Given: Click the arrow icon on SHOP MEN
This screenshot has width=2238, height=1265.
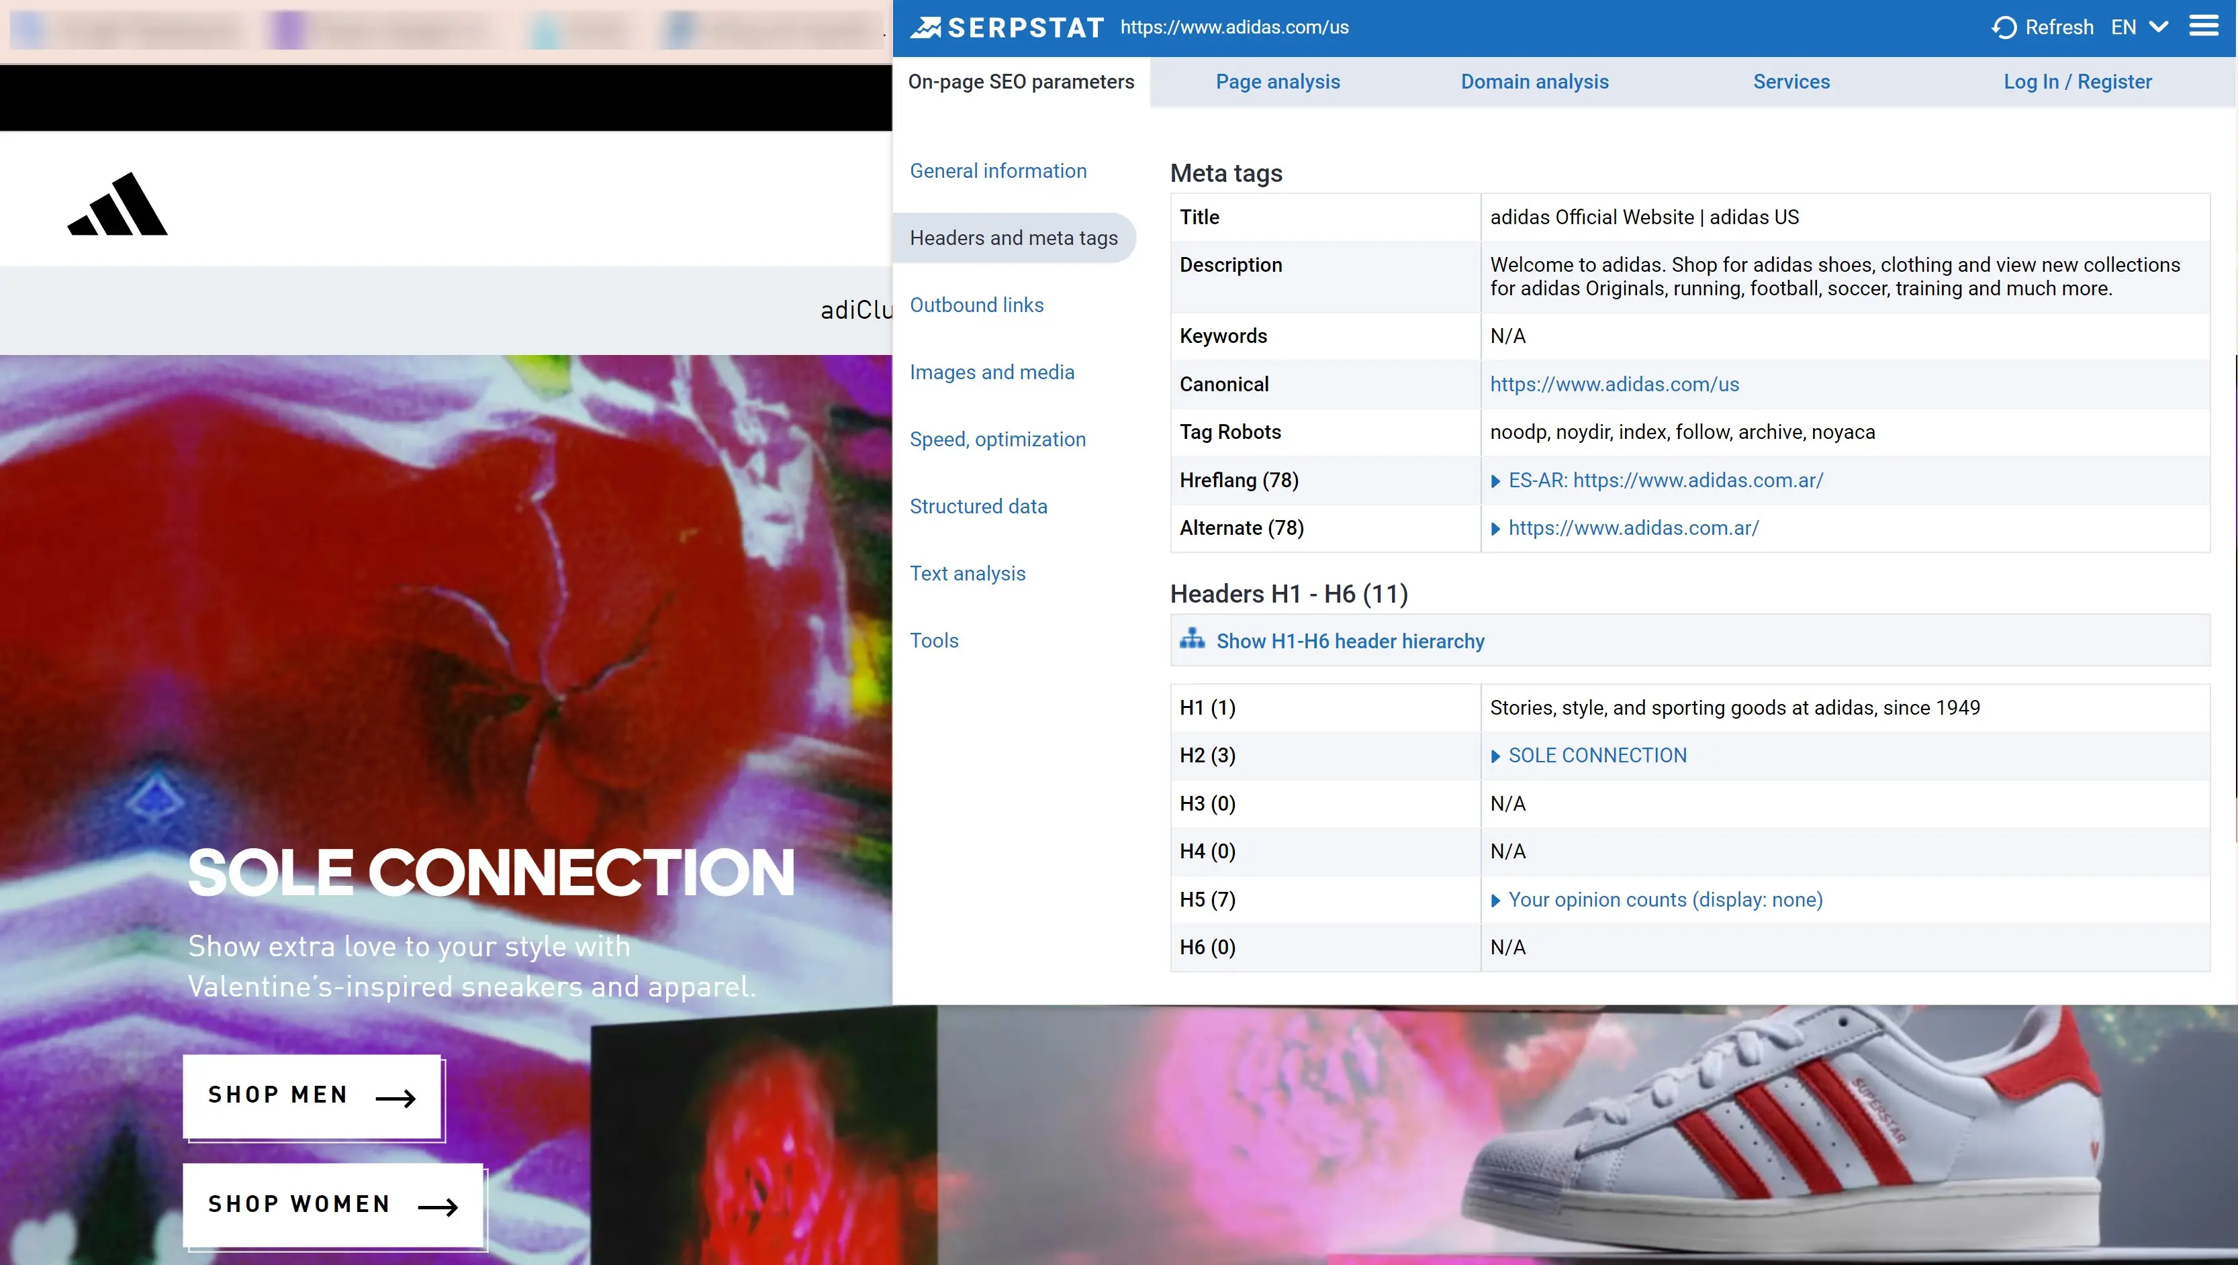Looking at the screenshot, I should [395, 1098].
